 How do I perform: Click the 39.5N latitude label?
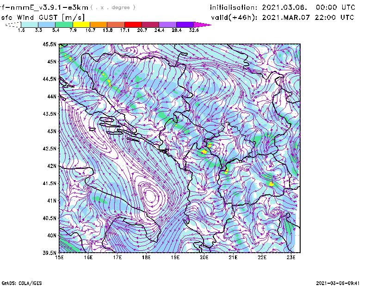49,253
